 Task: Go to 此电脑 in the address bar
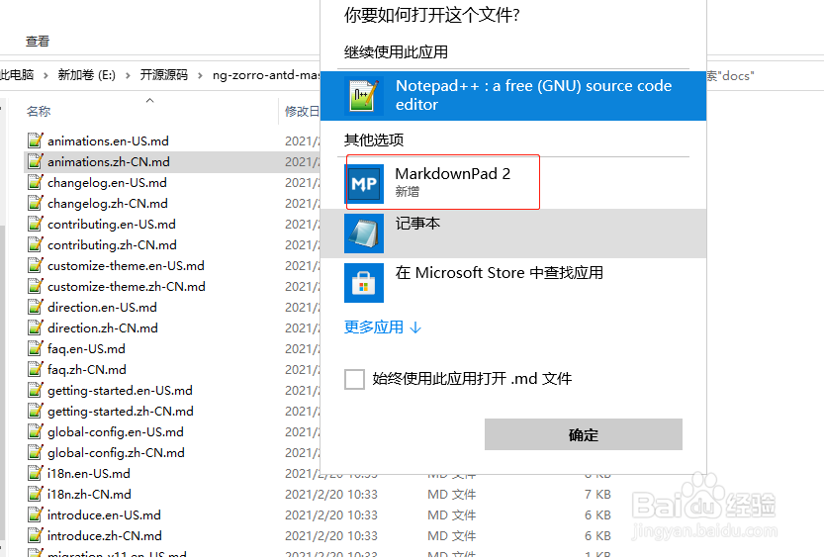[17, 75]
